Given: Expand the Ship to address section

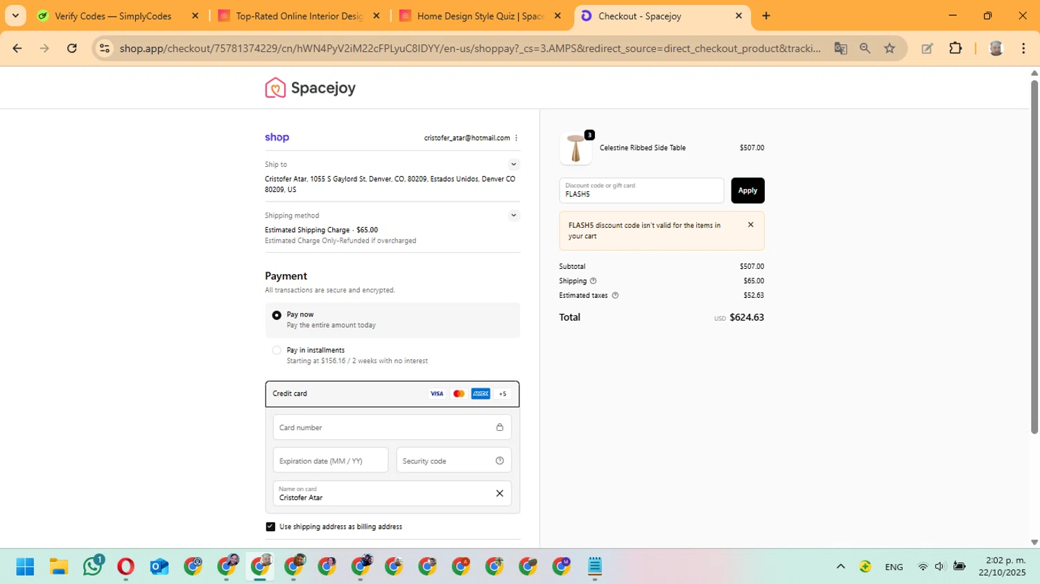Looking at the screenshot, I should point(514,164).
